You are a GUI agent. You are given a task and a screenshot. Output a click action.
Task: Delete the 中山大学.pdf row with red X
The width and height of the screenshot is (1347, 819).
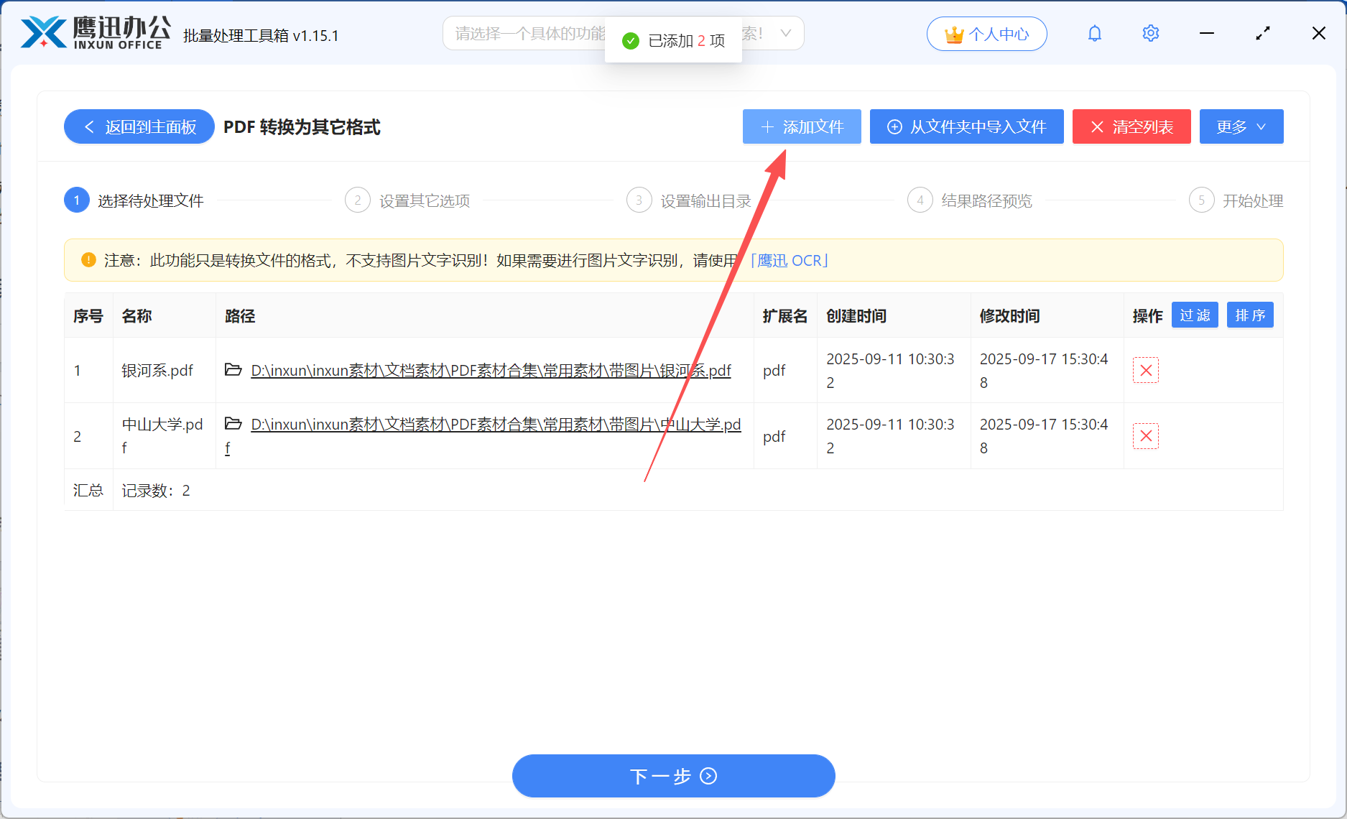pyautogui.click(x=1146, y=436)
